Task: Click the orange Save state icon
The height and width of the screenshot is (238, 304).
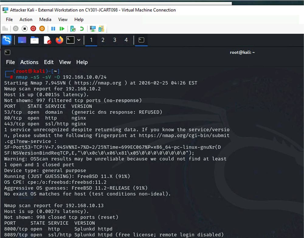Action: coord(42,29)
